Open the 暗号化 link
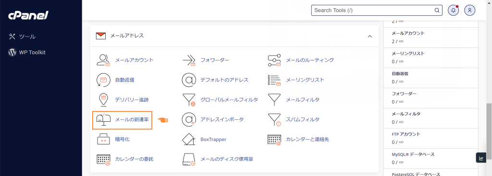This screenshot has height=176, width=492. pyautogui.click(x=123, y=140)
